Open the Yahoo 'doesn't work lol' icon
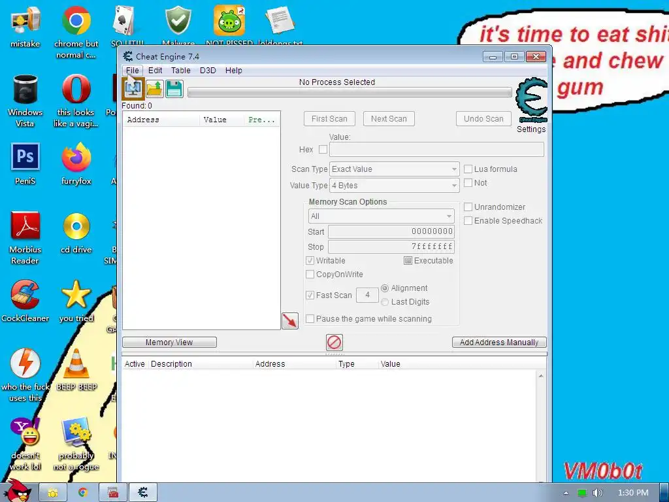This screenshot has width=669, height=502. (25, 444)
